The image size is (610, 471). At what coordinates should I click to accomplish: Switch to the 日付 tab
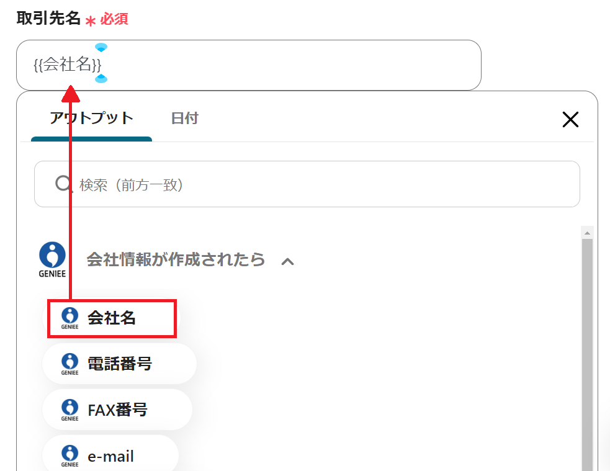tap(184, 118)
